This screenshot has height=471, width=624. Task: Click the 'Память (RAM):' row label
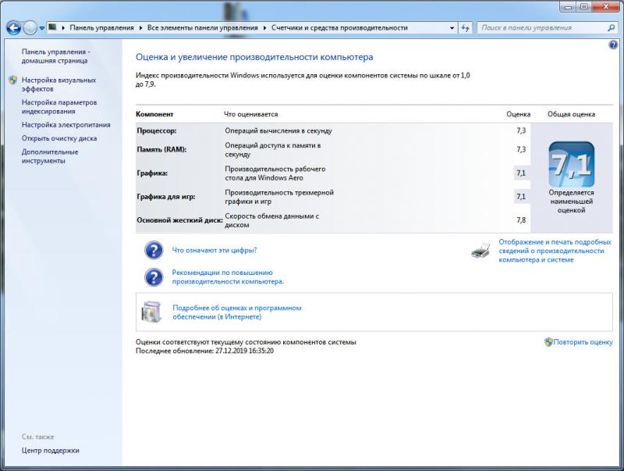pyautogui.click(x=161, y=149)
